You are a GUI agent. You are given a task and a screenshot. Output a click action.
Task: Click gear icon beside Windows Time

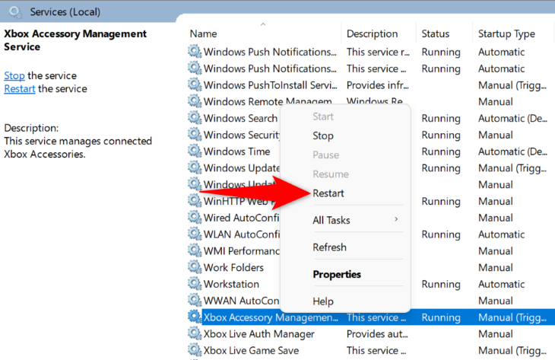tap(195, 151)
